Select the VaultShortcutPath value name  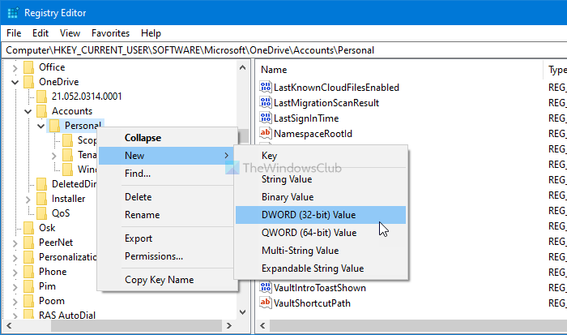click(312, 303)
